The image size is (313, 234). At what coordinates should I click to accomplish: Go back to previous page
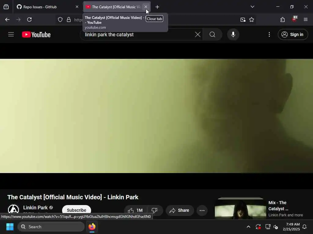click(7, 19)
